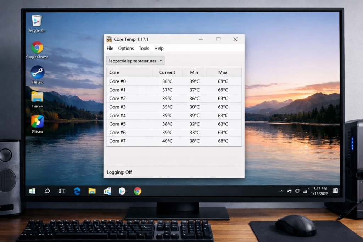Click the network icon in the system tray
The height and width of the screenshot is (242, 363).
(x=305, y=191)
